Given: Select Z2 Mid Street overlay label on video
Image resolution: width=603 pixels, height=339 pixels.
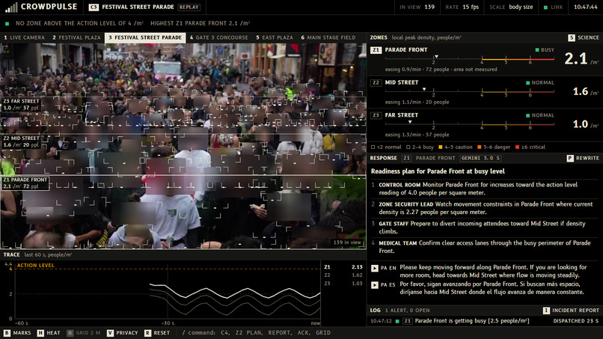Looking at the screenshot, I should (x=22, y=141).
